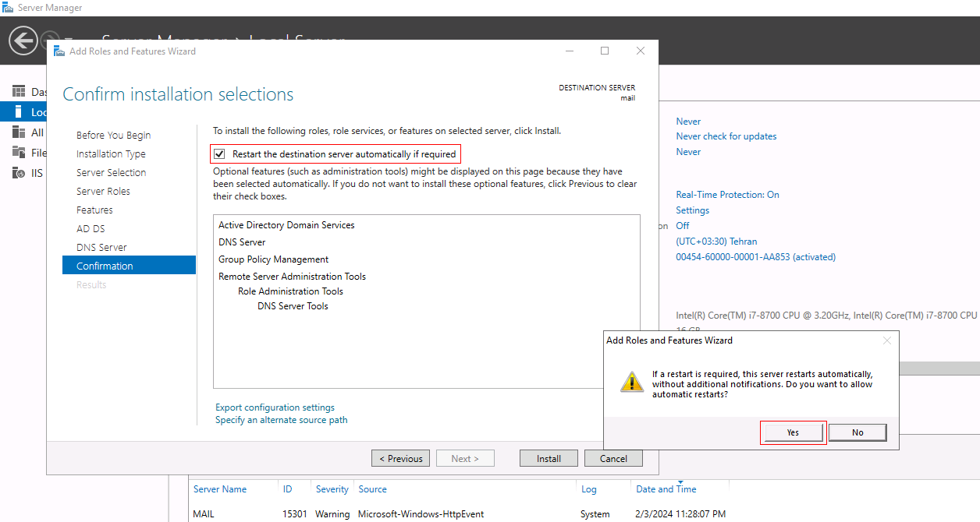Minimize the Add Roles wizard window
The width and height of the screenshot is (980, 522).
[569, 51]
